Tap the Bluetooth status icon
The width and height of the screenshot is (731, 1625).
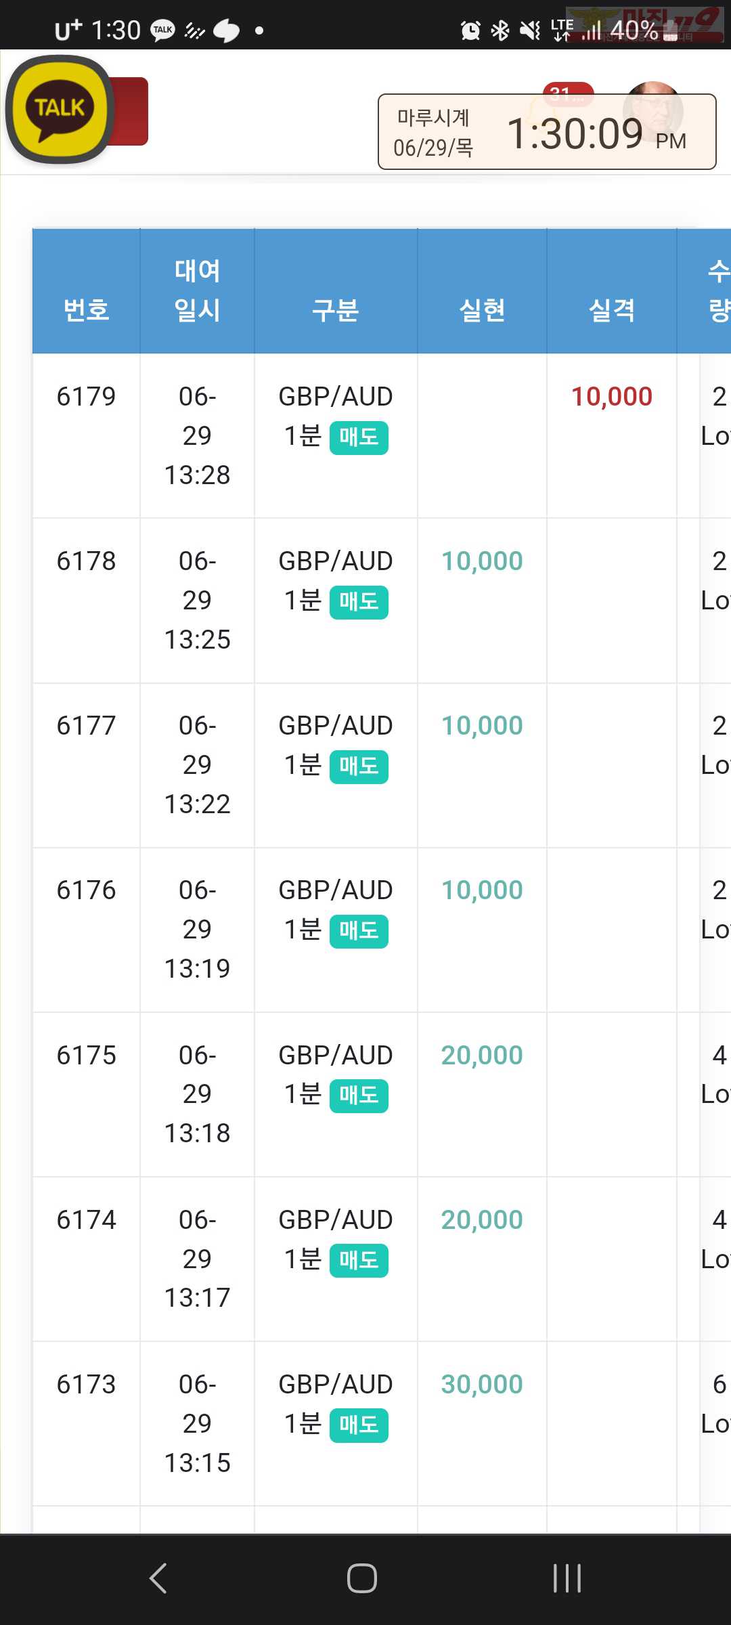point(500,30)
